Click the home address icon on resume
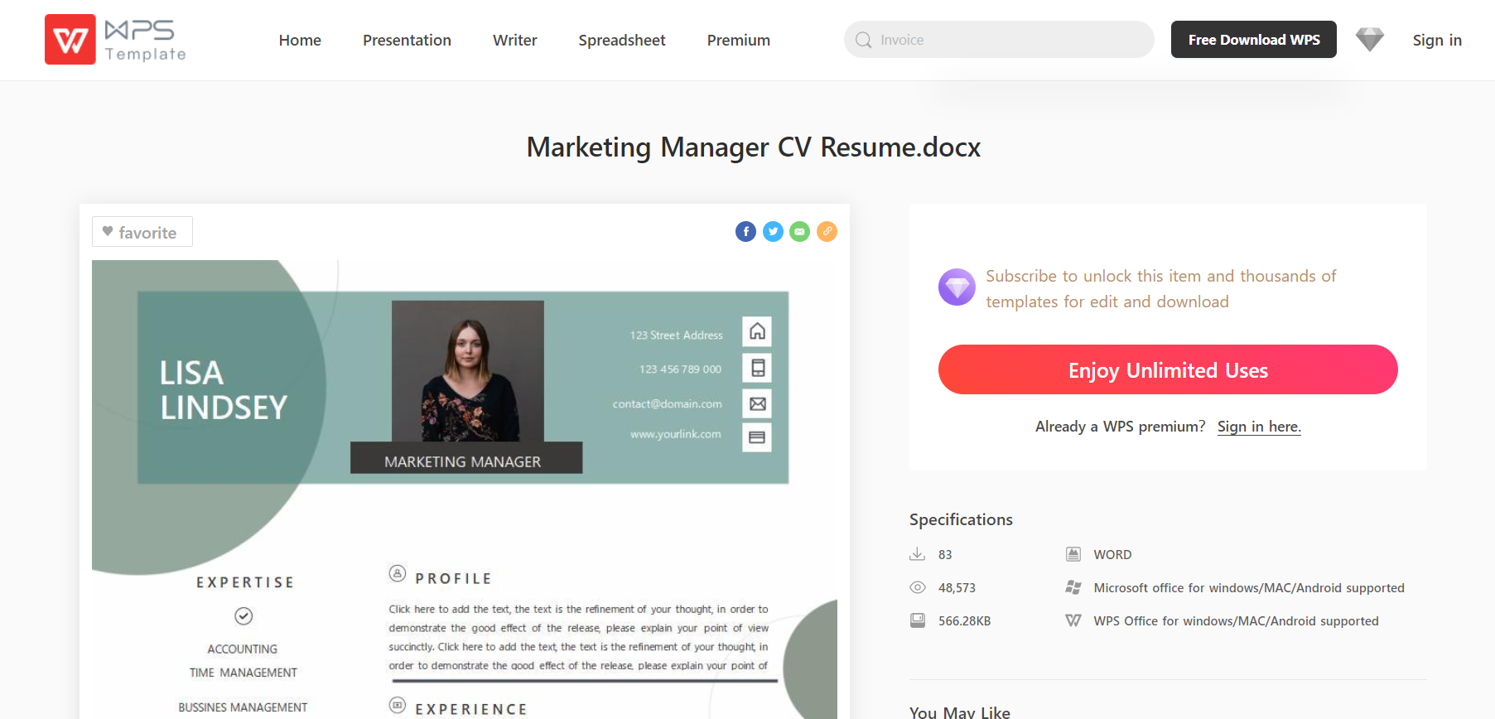Viewport: 1495px width, 719px height. (x=757, y=332)
